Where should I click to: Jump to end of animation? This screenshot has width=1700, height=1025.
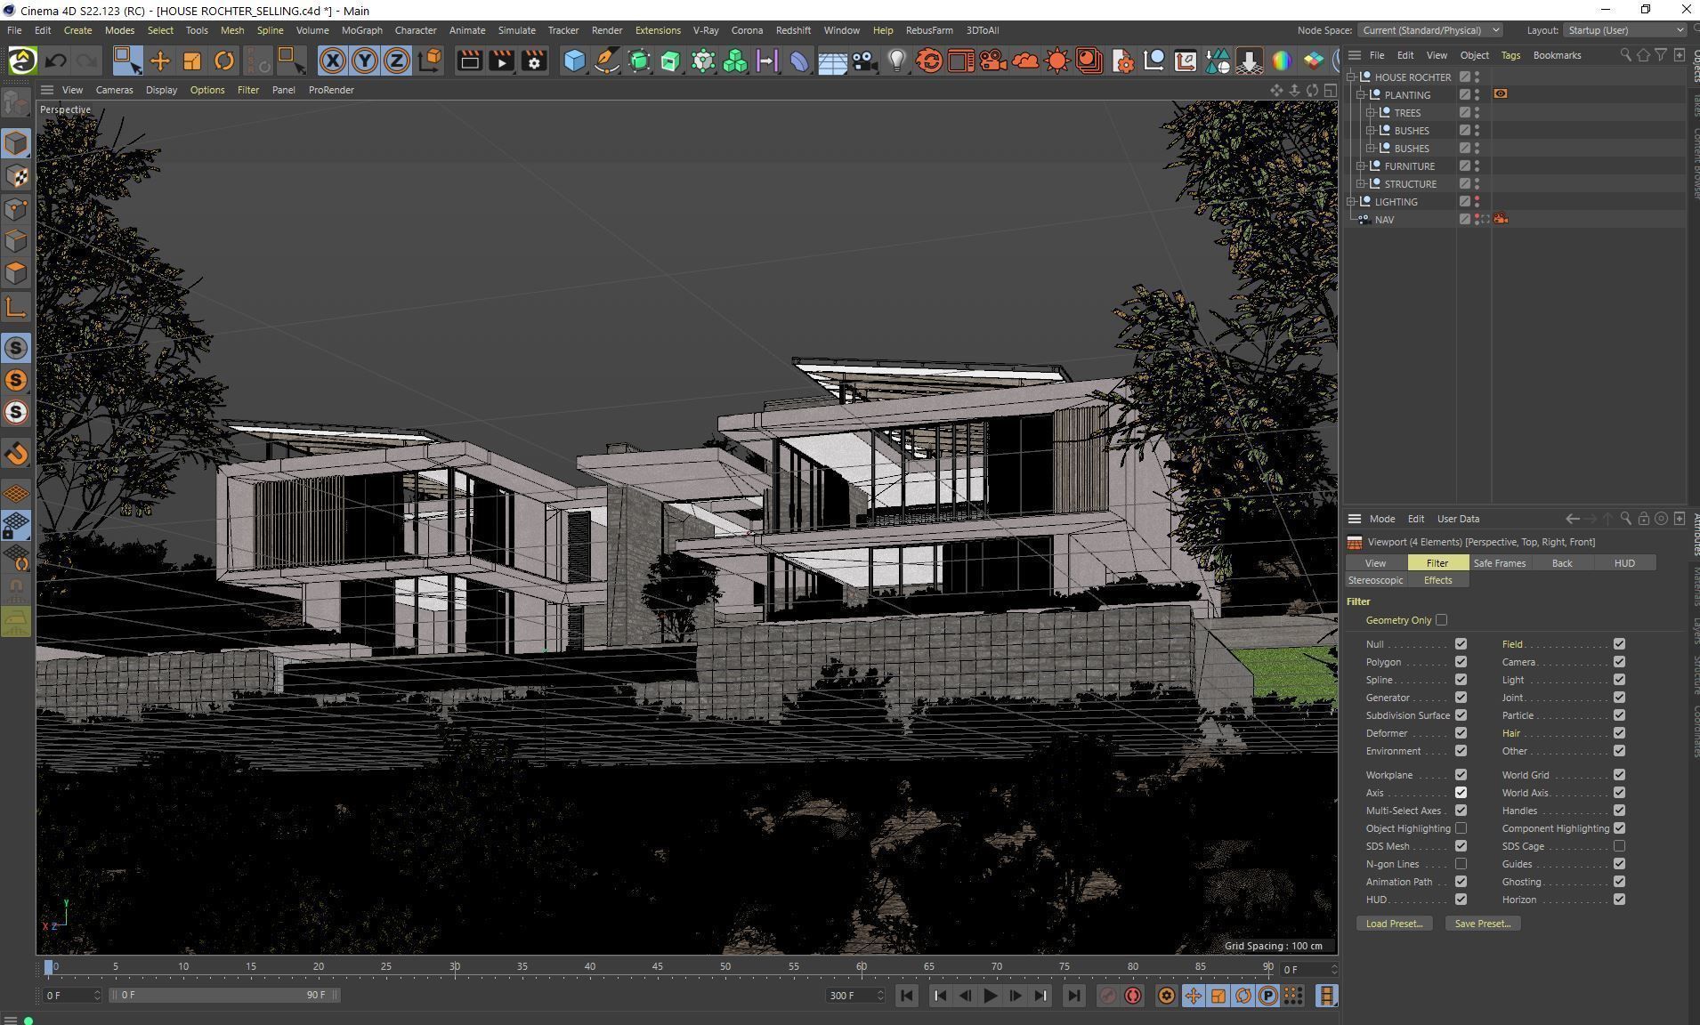[1073, 996]
